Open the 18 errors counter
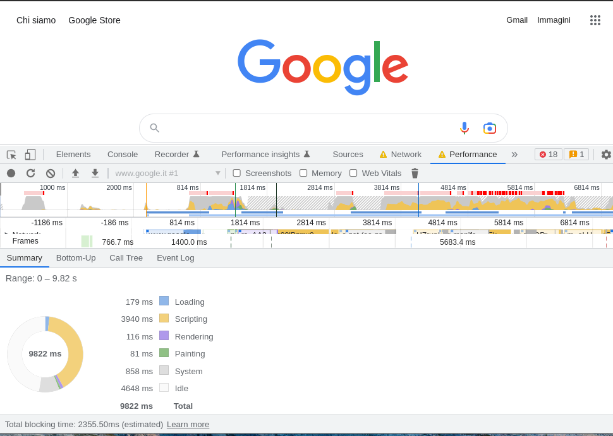 [x=549, y=155]
